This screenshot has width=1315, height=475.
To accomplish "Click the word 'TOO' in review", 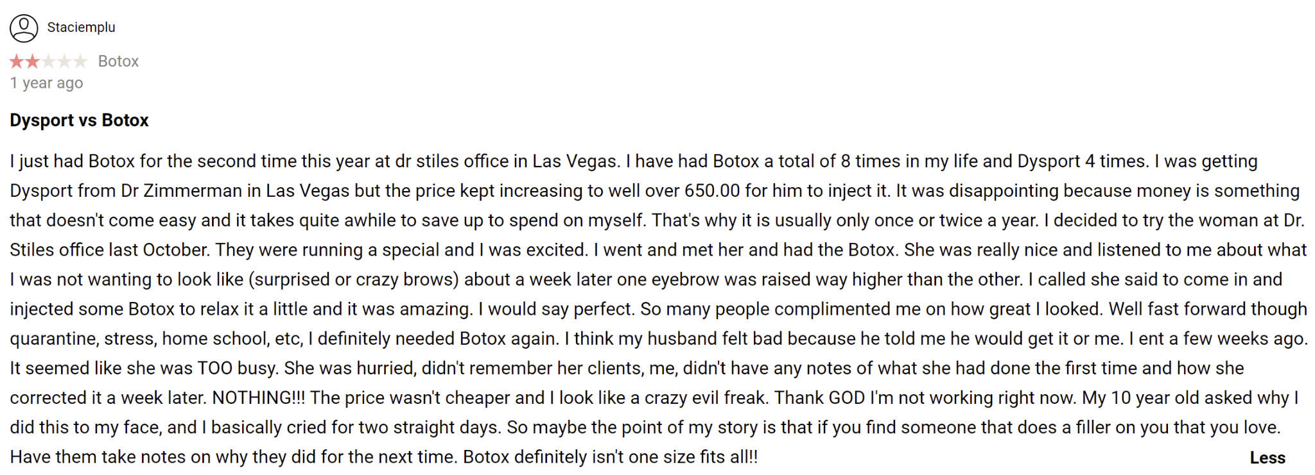I will click(215, 369).
